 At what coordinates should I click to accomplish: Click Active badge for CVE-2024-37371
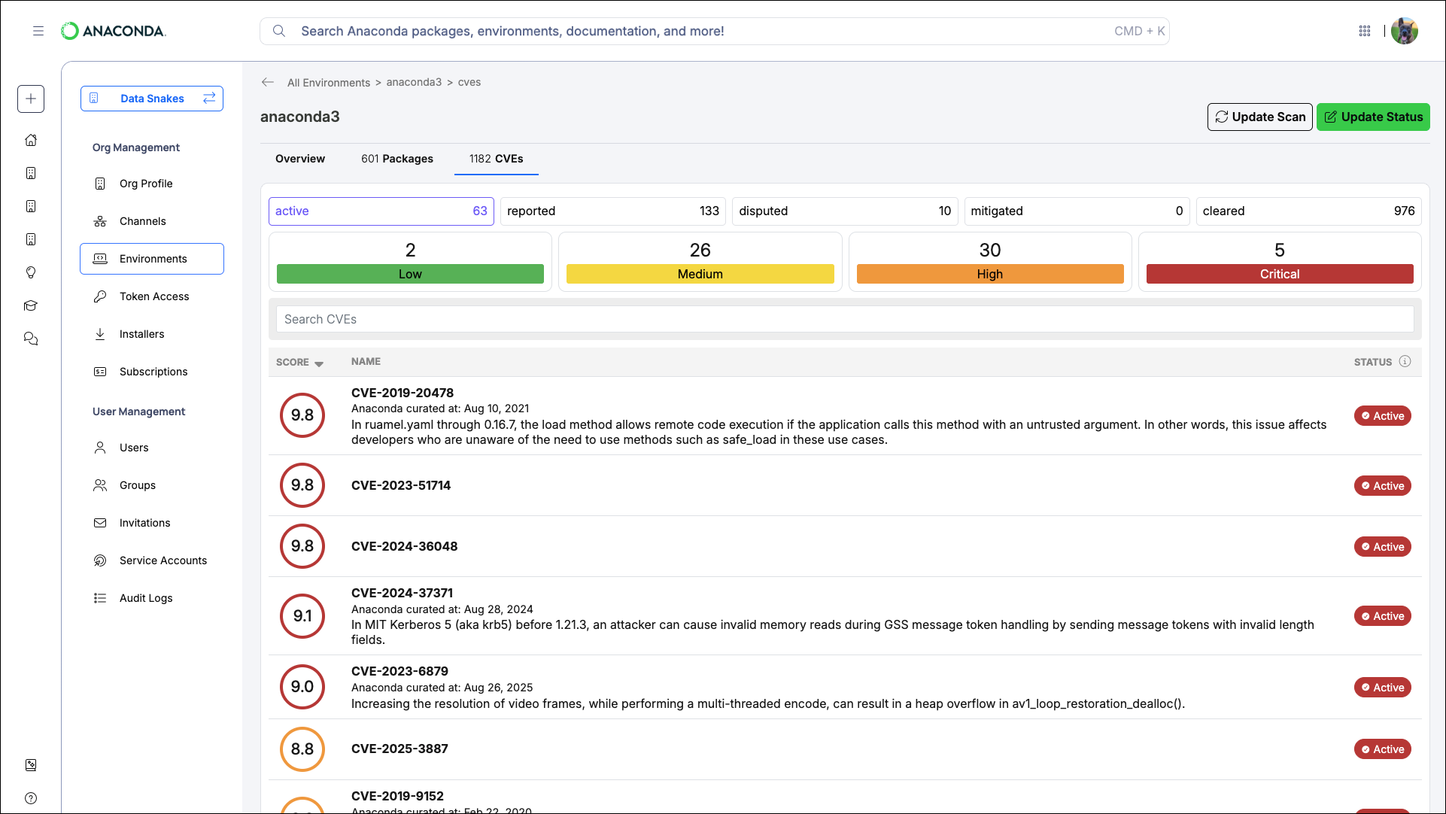(1383, 616)
